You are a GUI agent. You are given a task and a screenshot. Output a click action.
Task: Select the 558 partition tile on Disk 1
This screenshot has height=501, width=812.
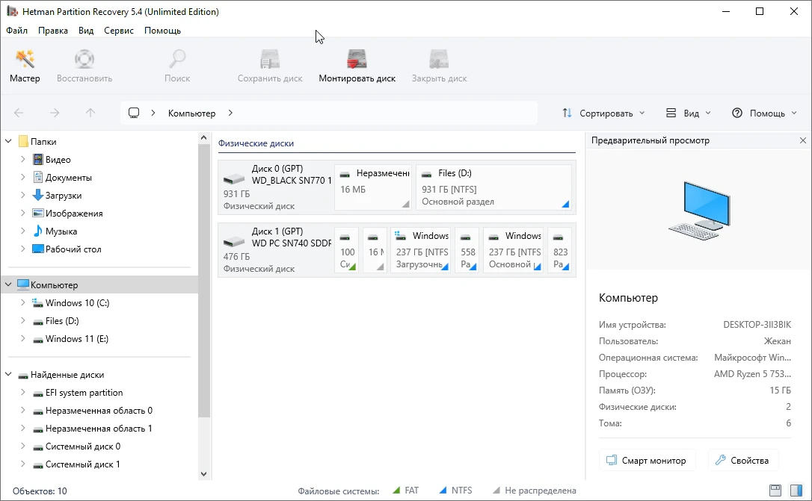[467, 249]
